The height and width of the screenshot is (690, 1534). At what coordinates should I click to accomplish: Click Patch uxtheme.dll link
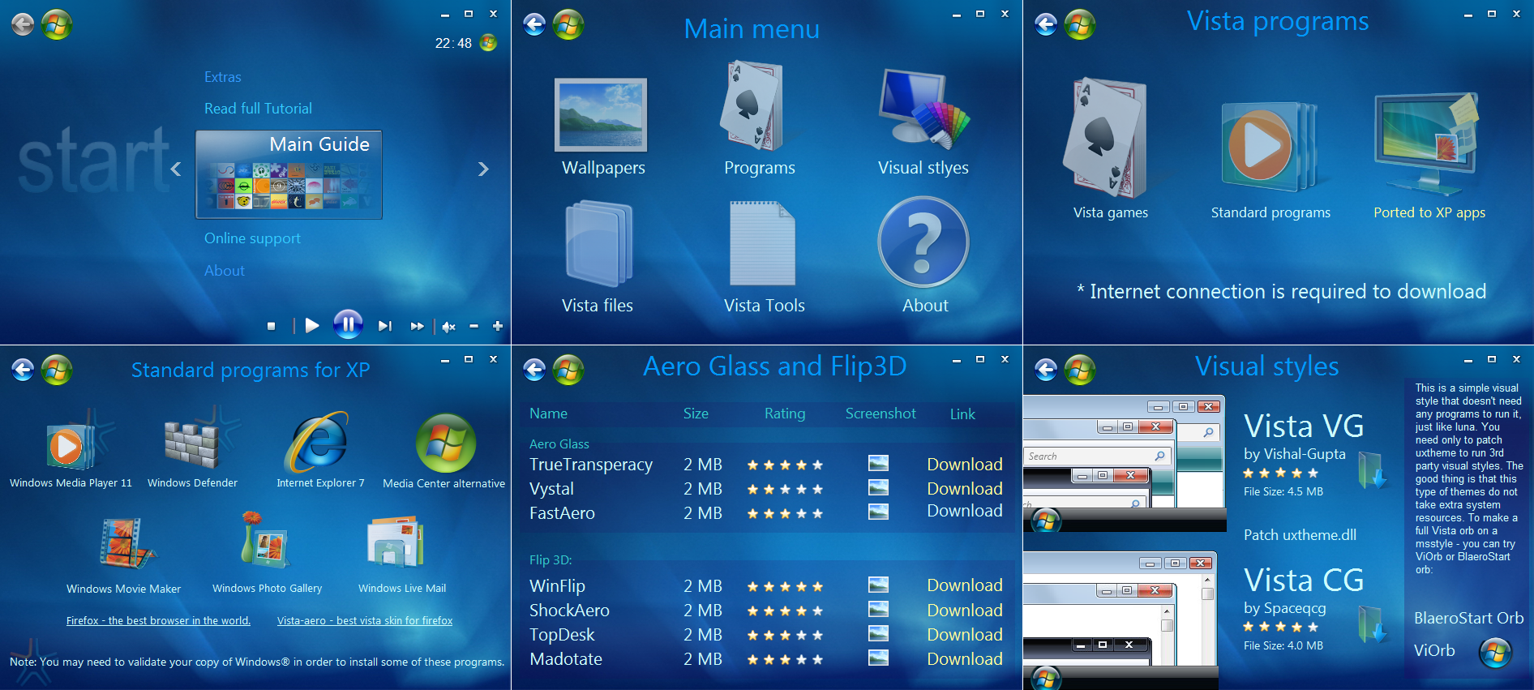[1300, 535]
